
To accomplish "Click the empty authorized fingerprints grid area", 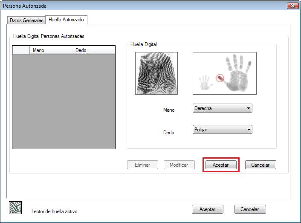I will [x=64, y=101].
